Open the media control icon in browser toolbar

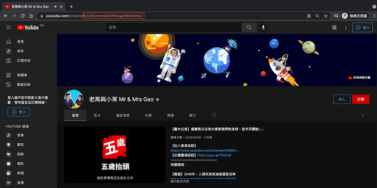click(x=336, y=16)
